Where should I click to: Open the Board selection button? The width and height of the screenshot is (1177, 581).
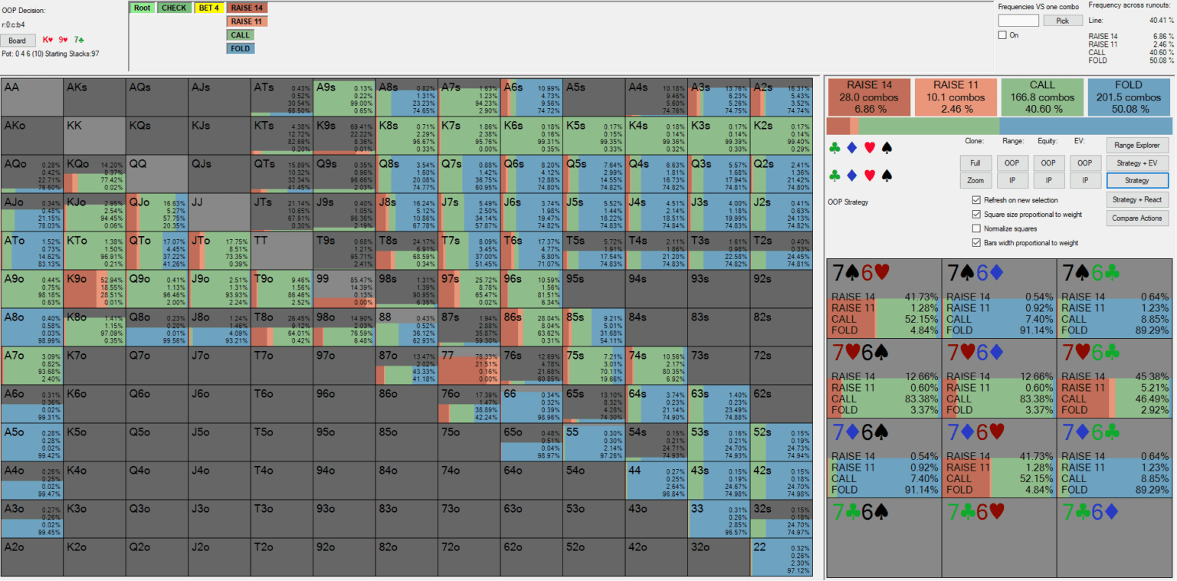[18, 41]
